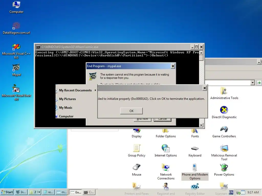Minimize the wmic.exe console window

[x=192, y=47]
